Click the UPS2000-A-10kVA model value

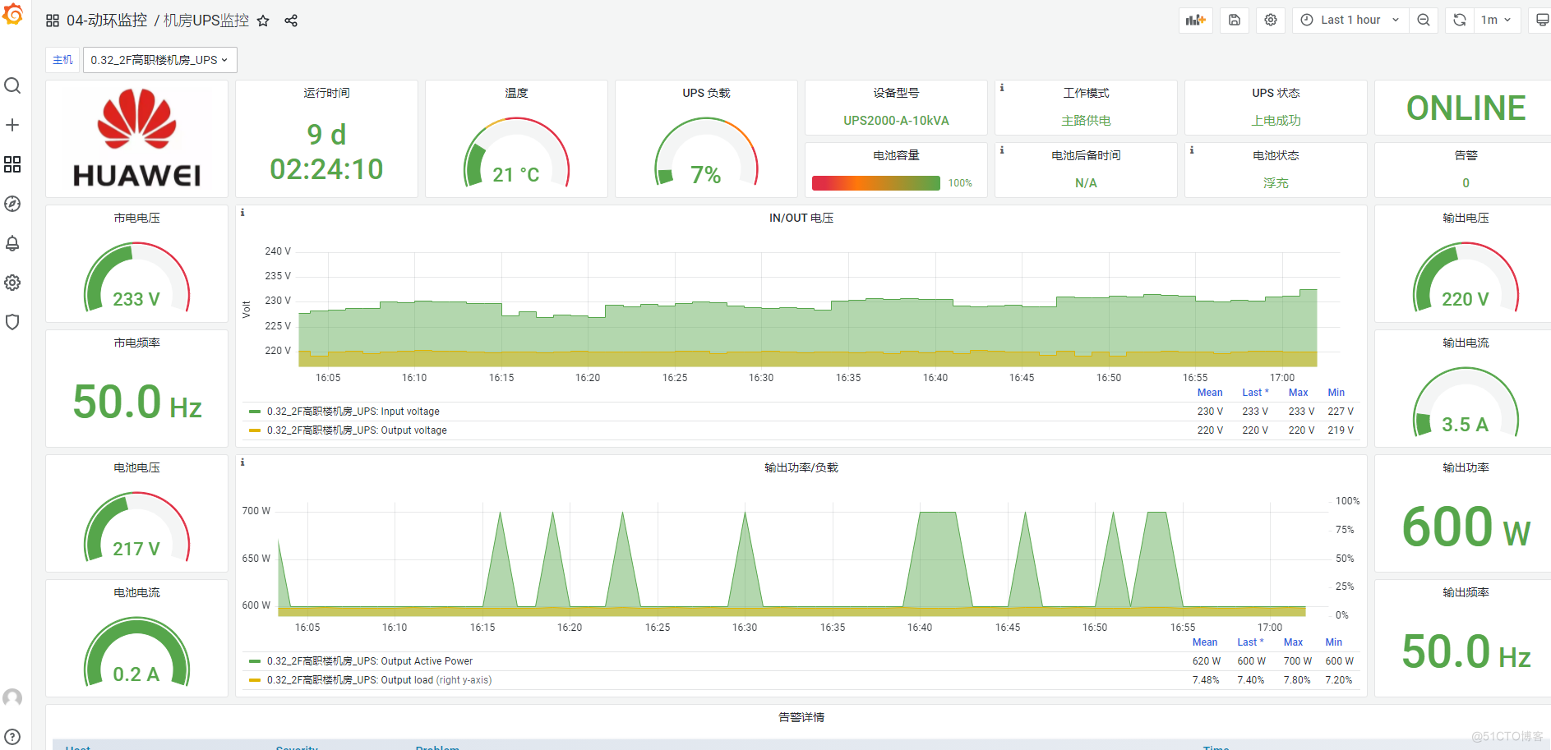tap(896, 121)
